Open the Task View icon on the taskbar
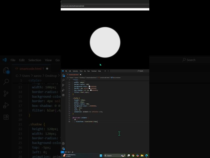The width and height of the screenshot is (210, 158). tap(129, 156)
